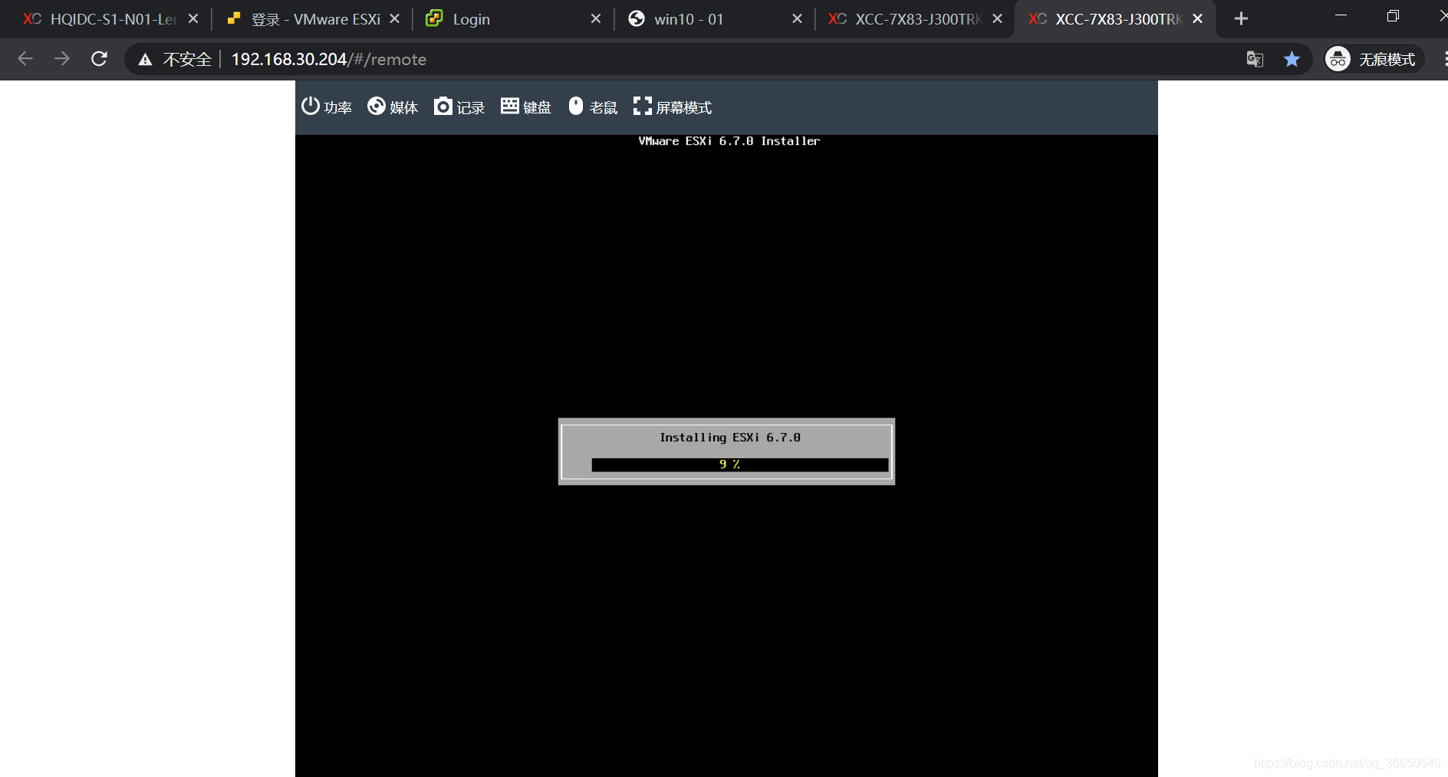1448x777 pixels.
Task: Close the inactive XCC-7X83-J300TRK tab
Action: pyautogui.click(x=997, y=18)
